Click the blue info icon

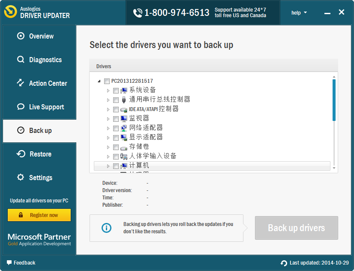(x=106, y=228)
